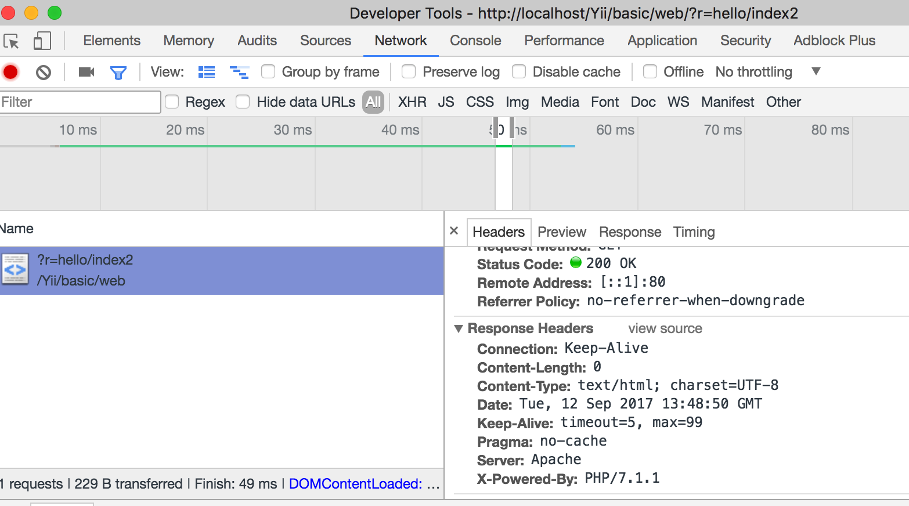This screenshot has height=506, width=909.
Task: Check Hide data URLs
Action: tap(243, 102)
